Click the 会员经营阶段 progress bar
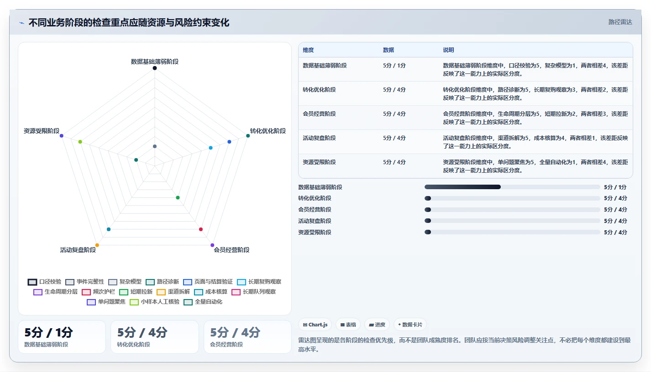 click(x=512, y=210)
